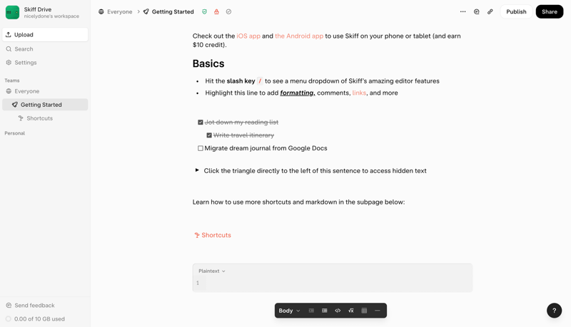Open the comments panel icon in header
Screen dimensions: 571x327
[476, 11]
